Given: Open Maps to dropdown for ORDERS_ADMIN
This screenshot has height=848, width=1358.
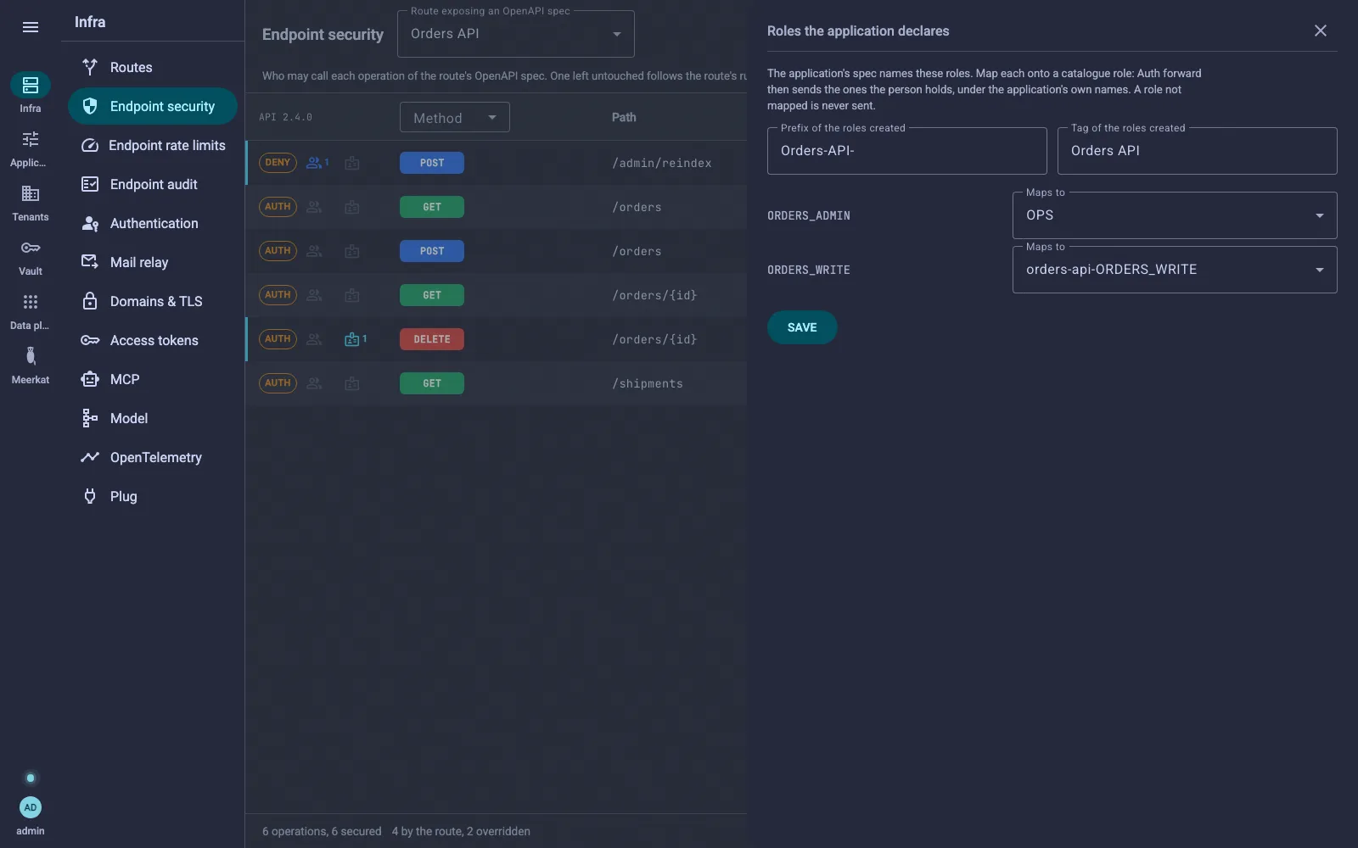Looking at the screenshot, I should (x=1175, y=215).
